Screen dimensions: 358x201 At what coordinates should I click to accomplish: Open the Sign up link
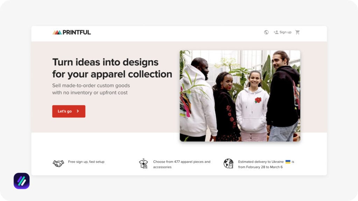(x=285, y=32)
